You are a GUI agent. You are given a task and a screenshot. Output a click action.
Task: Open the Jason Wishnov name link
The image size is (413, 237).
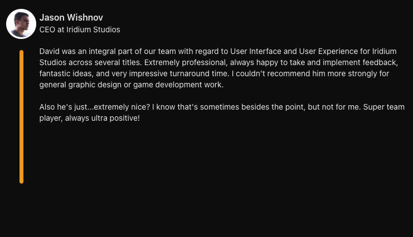(x=71, y=18)
